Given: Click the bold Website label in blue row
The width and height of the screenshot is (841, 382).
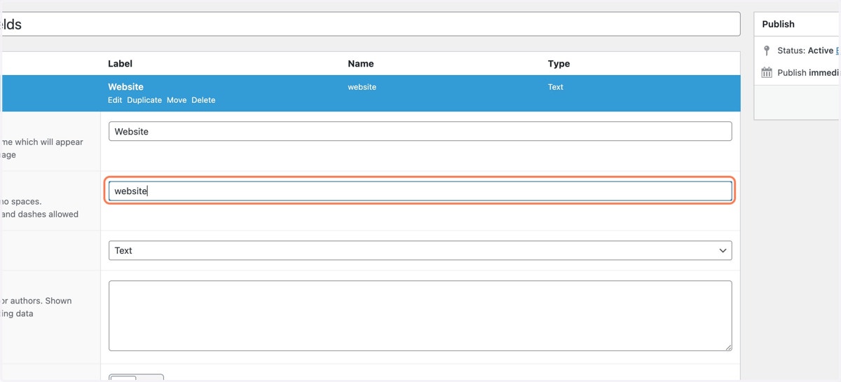Looking at the screenshot, I should tap(125, 87).
